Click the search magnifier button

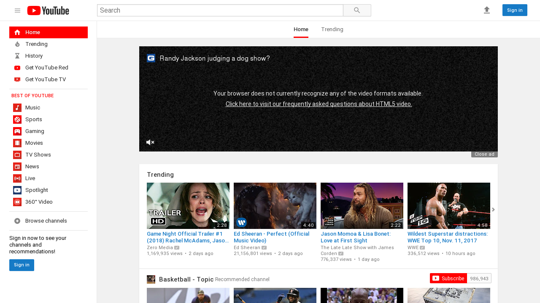pyautogui.click(x=357, y=11)
